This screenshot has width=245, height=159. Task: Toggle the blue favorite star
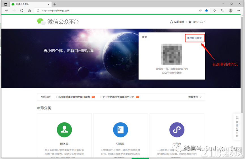206,10
